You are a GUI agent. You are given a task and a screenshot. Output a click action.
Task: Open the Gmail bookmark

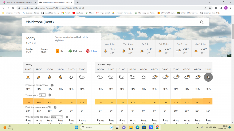coord(66,13)
